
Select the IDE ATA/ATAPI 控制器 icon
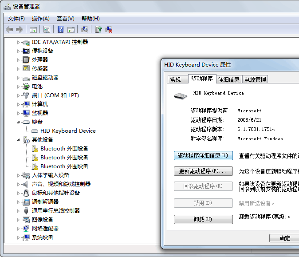pyautogui.click(x=26, y=42)
